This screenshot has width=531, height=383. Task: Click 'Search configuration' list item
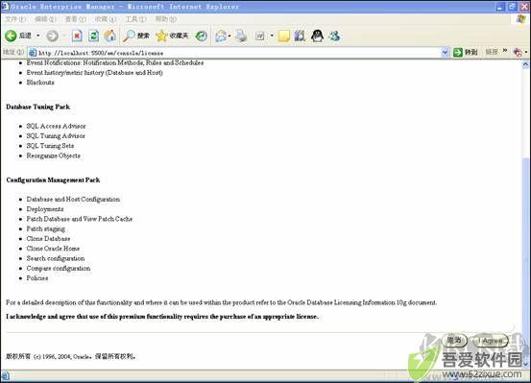click(56, 258)
